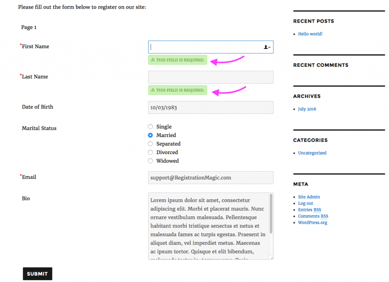Click the Email input field
This screenshot has height=282, width=389.
(210, 178)
